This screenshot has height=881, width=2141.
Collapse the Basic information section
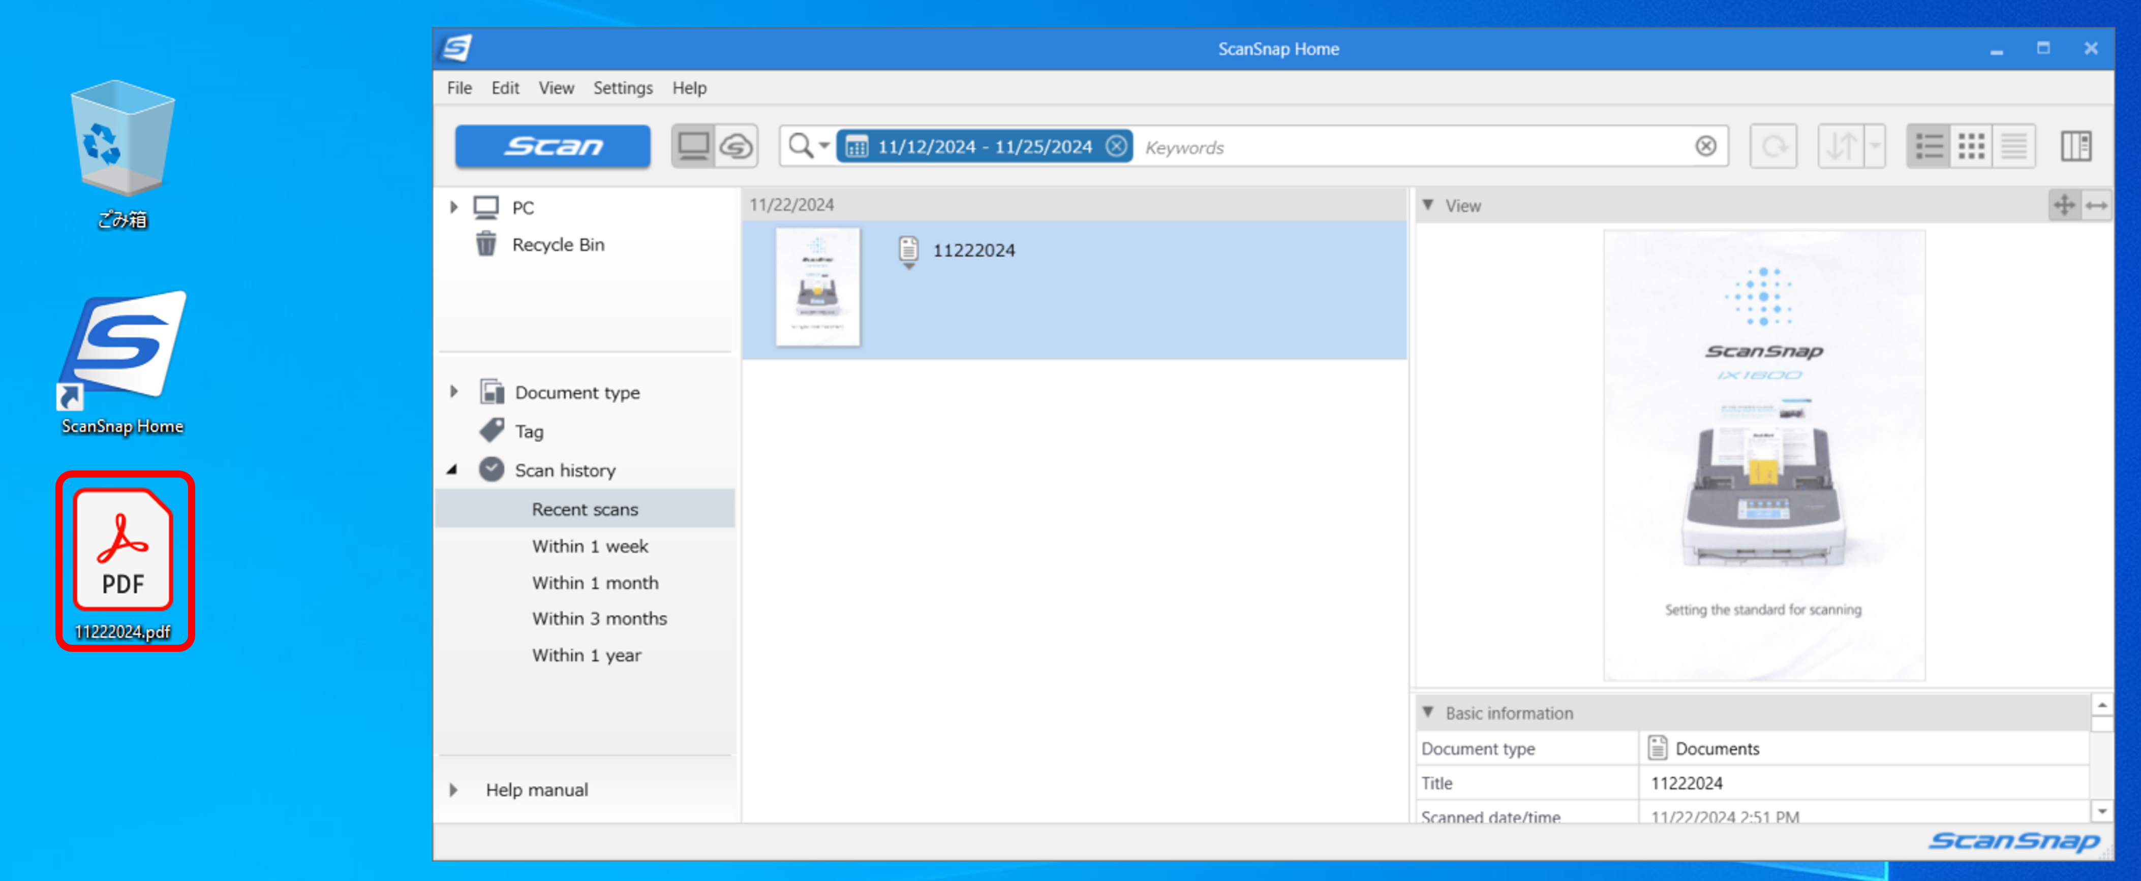tap(1428, 712)
